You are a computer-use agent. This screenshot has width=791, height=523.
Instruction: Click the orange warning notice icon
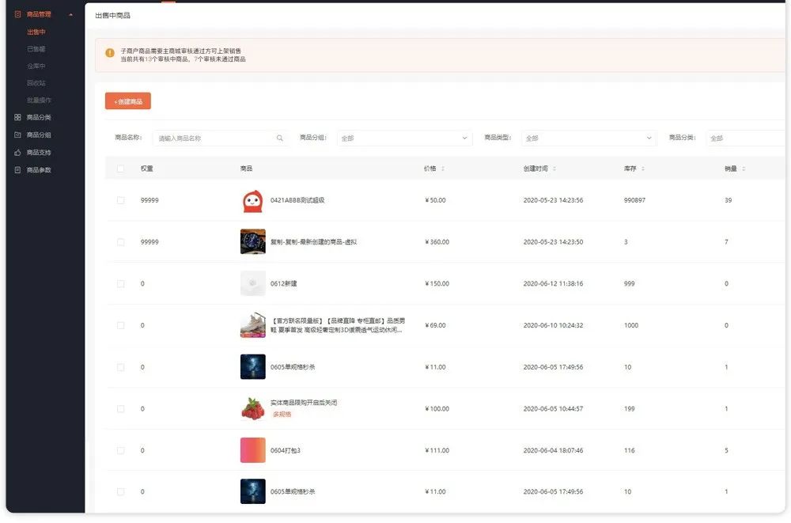pos(109,52)
